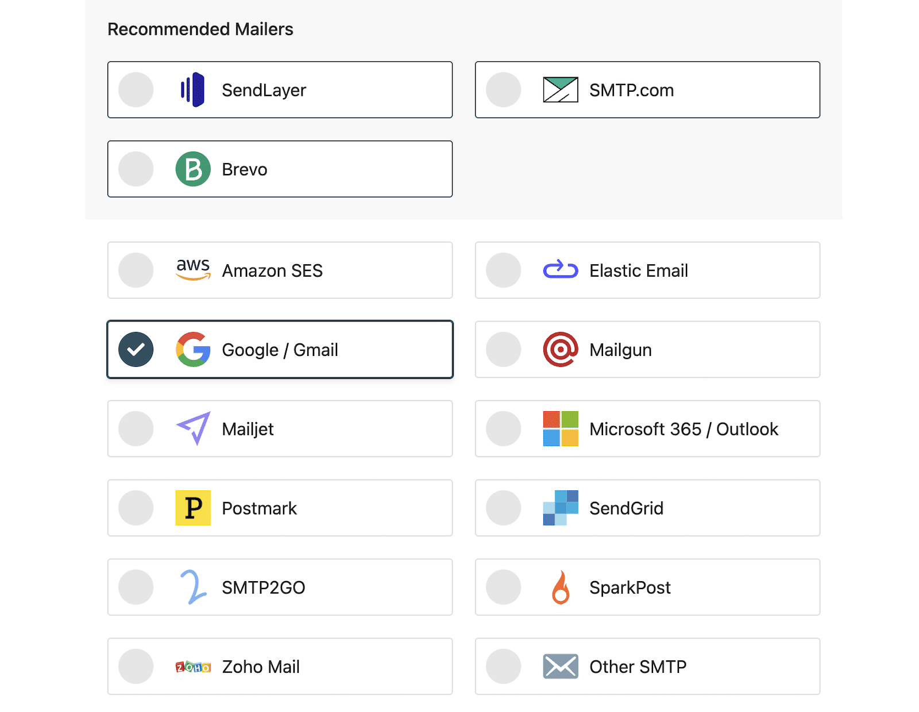919x712 pixels.
Task: Click the SparkPost flame icon
Action: pos(561,587)
